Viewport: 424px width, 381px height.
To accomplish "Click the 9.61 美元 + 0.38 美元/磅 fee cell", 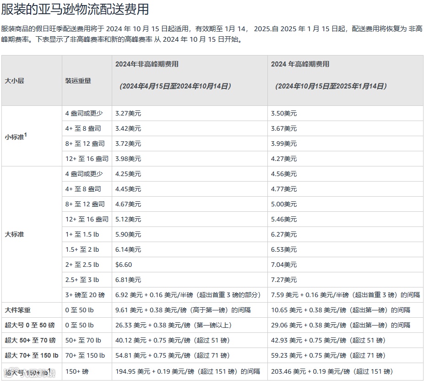I will (x=190, y=310).
